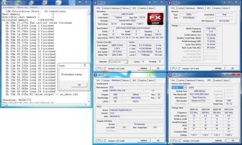Click Validate in the Mainboard-tab window

(144, 141)
